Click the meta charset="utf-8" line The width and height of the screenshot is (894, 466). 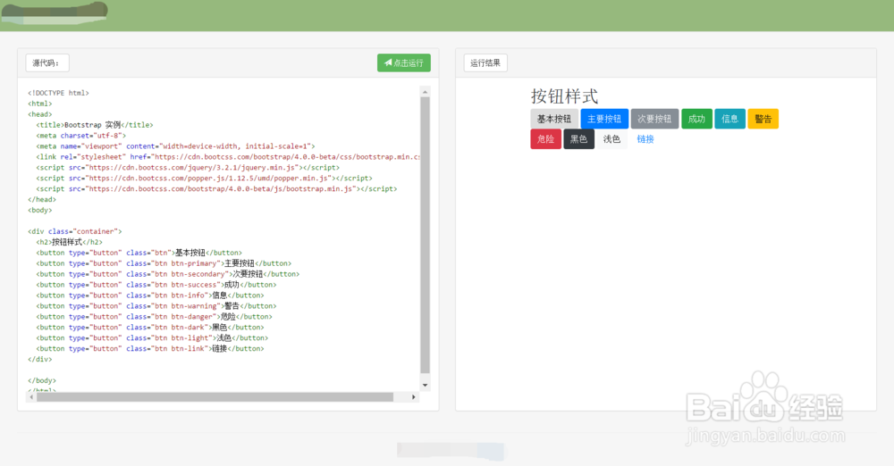[x=81, y=136]
